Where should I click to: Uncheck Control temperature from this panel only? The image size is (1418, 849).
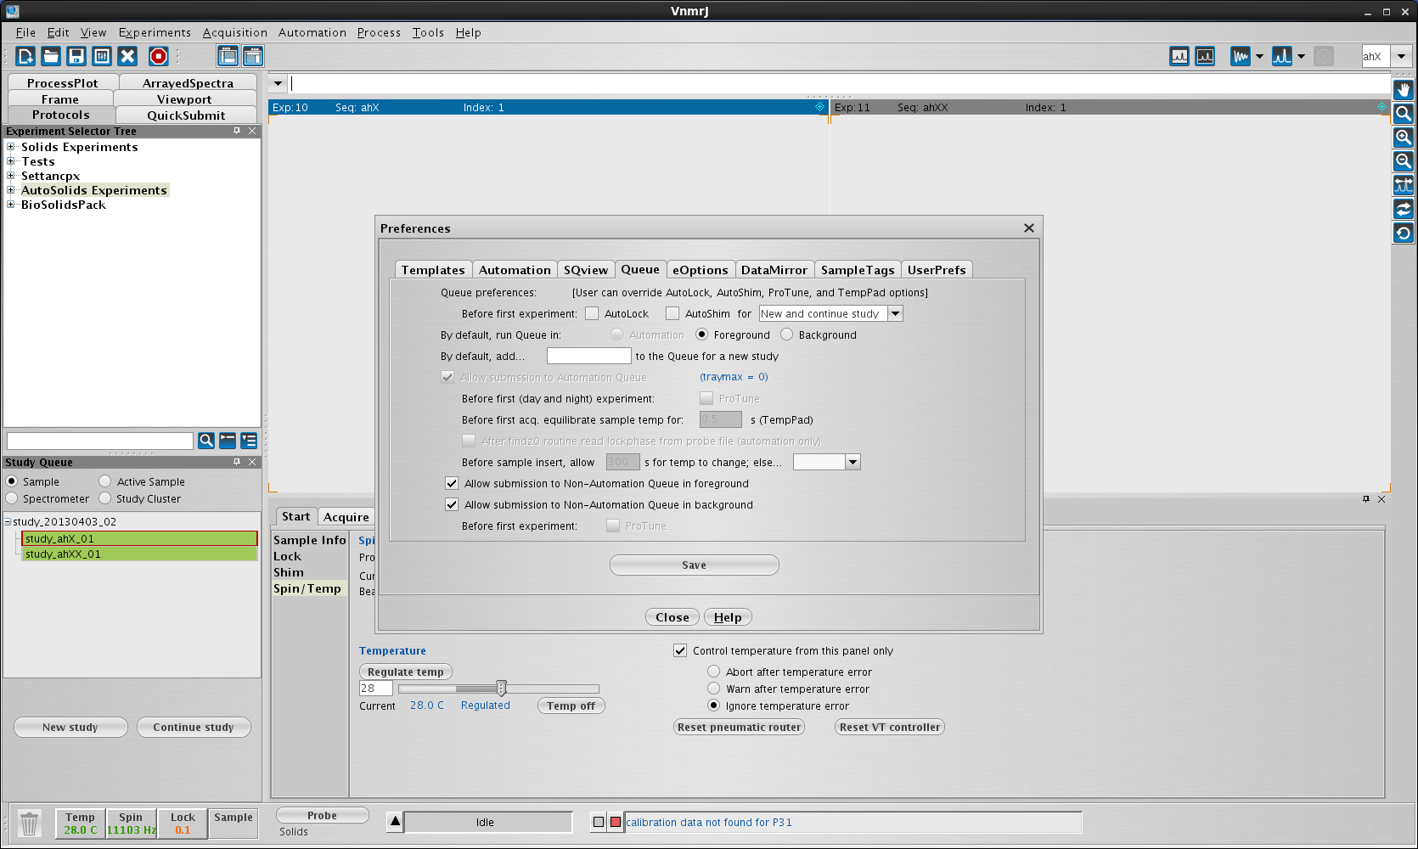click(x=680, y=651)
